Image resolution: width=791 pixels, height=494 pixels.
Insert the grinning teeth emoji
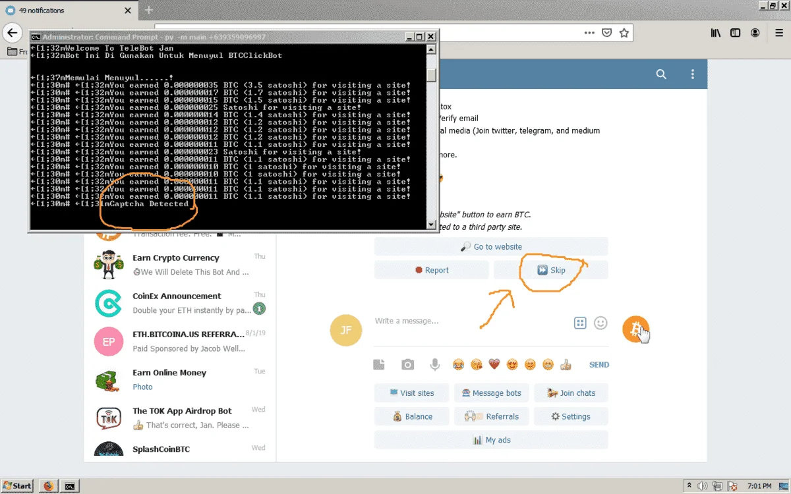(548, 364)
